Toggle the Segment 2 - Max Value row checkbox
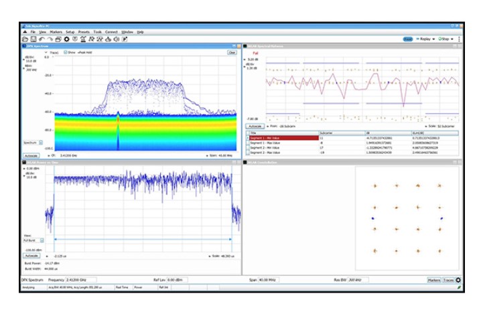Viewport: 479px width, 310px height. click(x=248, y=152)
